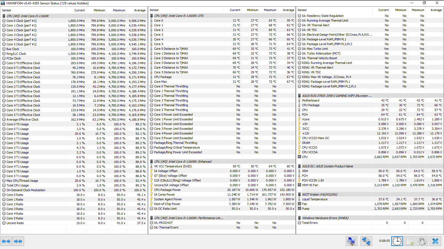Click thermometer icon next to CPU Package in DTS group

[x=152, y=77]
